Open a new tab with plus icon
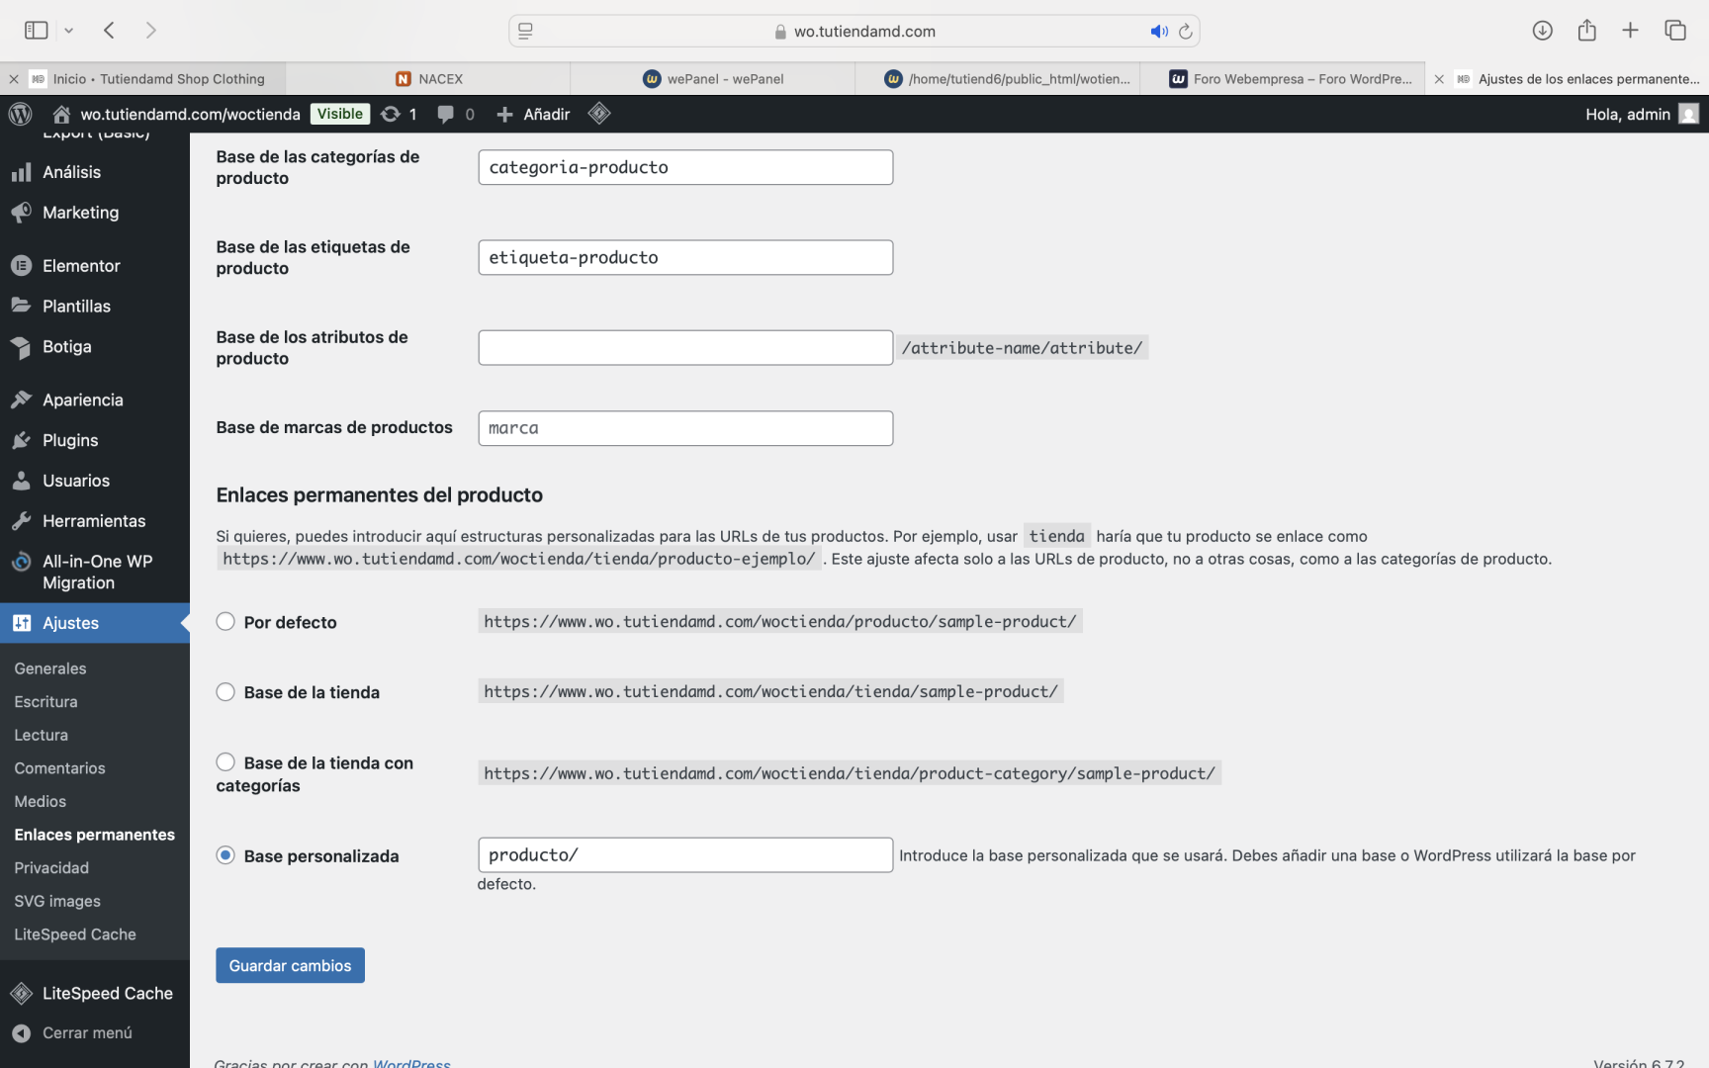The height and width of the screenshot is (1068, 1709). tap(1630, 31)
